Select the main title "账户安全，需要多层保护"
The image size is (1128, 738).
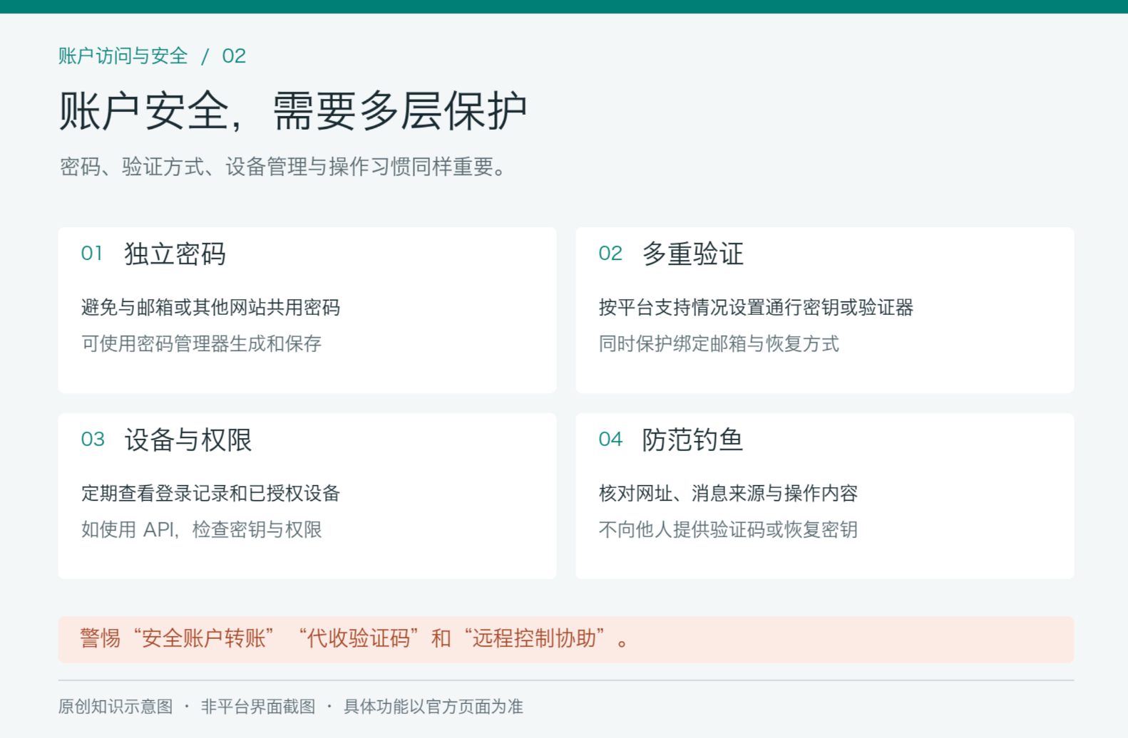(292, 111)
